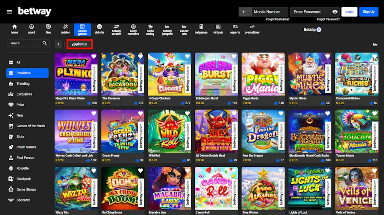Screen dimensions: 384x215
Task: Like Bubblegum Burst thumbs-up icon
Action: (229, 103)
